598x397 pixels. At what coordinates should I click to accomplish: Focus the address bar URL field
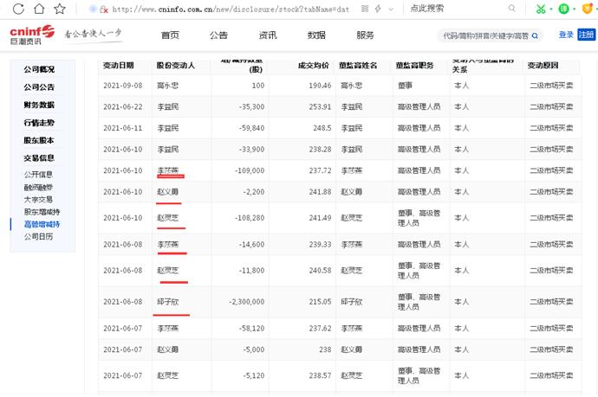point(231,10)
